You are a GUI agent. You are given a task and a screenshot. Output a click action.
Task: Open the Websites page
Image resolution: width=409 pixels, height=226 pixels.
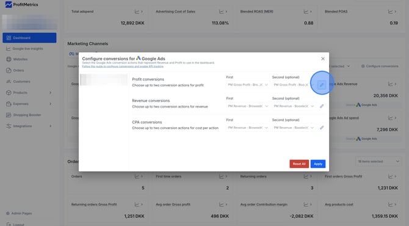pos(16,59)
